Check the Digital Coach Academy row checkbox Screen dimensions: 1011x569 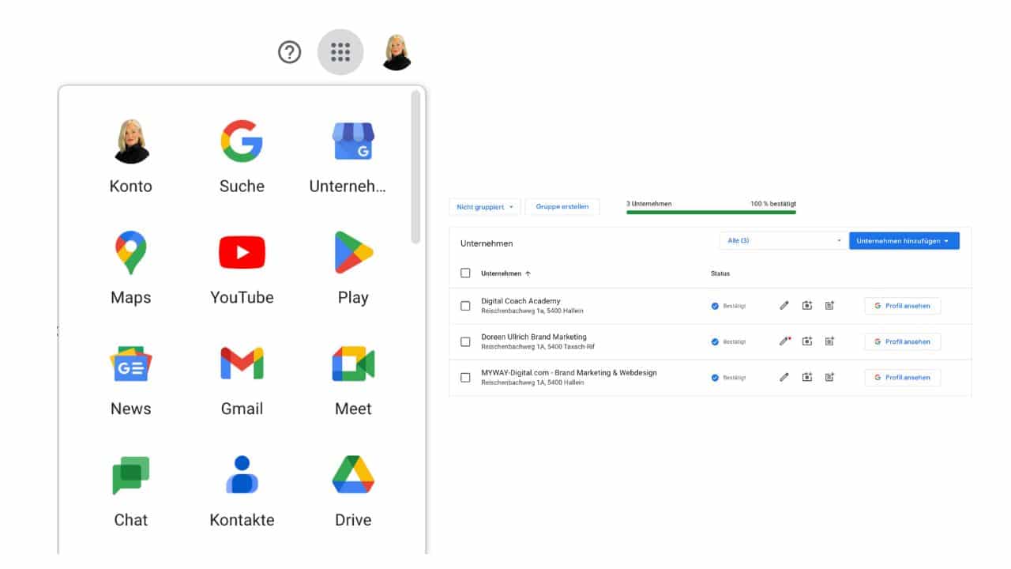465,305
